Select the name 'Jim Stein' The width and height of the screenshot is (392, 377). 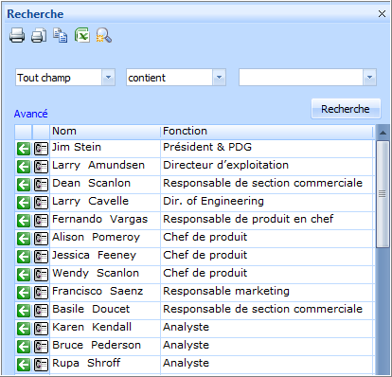click(x=77, y=147)
